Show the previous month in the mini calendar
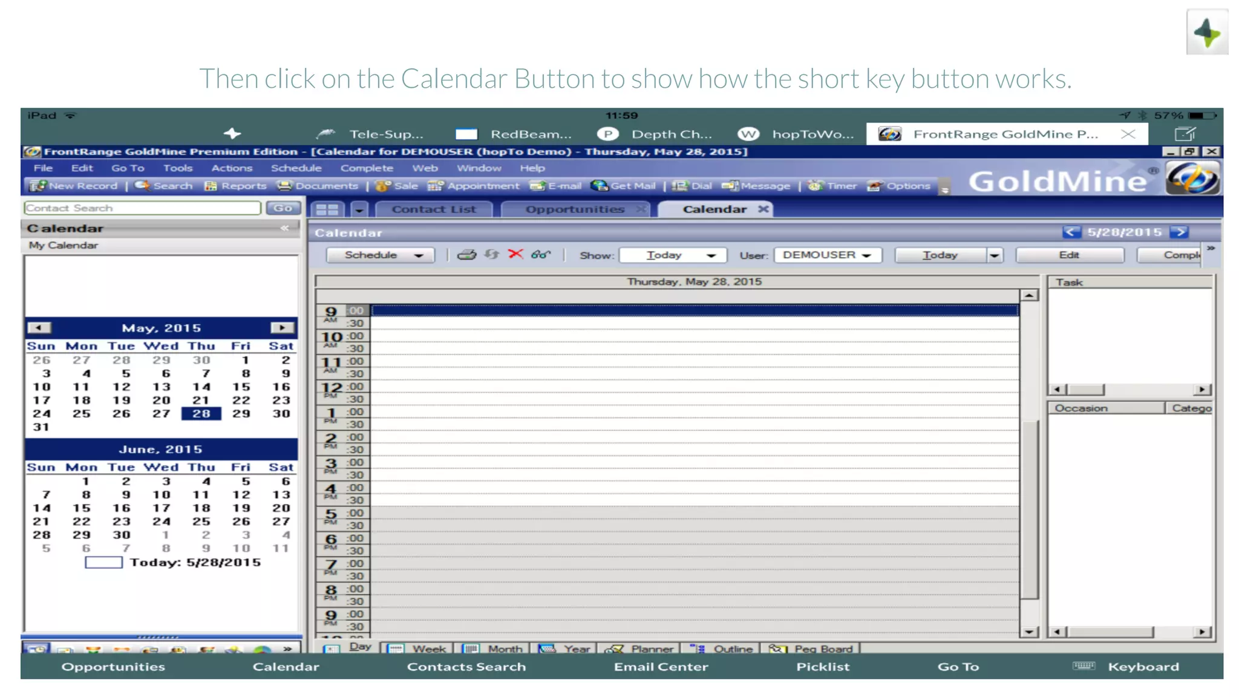This screenshot has width=1239, height=697. pos(39,328)
